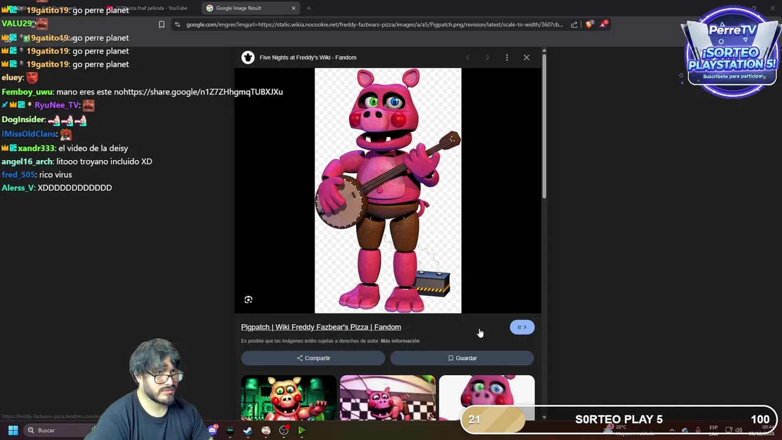Click the username xandr333 in chat

tap(36, 148)
